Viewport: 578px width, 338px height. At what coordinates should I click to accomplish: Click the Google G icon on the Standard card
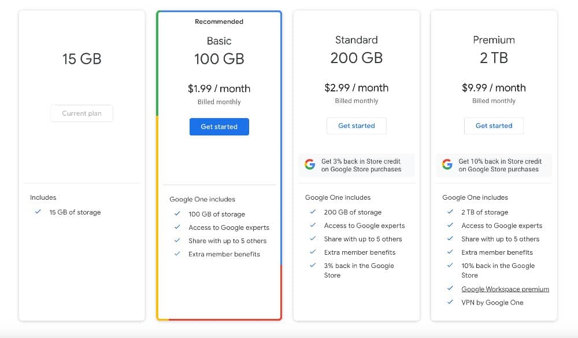[x=309, y=164]
